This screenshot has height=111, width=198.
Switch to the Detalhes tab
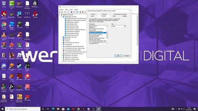point(125,16)
